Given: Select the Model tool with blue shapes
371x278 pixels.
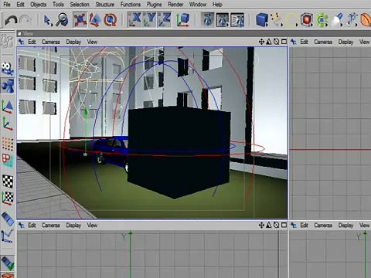Looking at the screenshot, I should pos(8,86).
